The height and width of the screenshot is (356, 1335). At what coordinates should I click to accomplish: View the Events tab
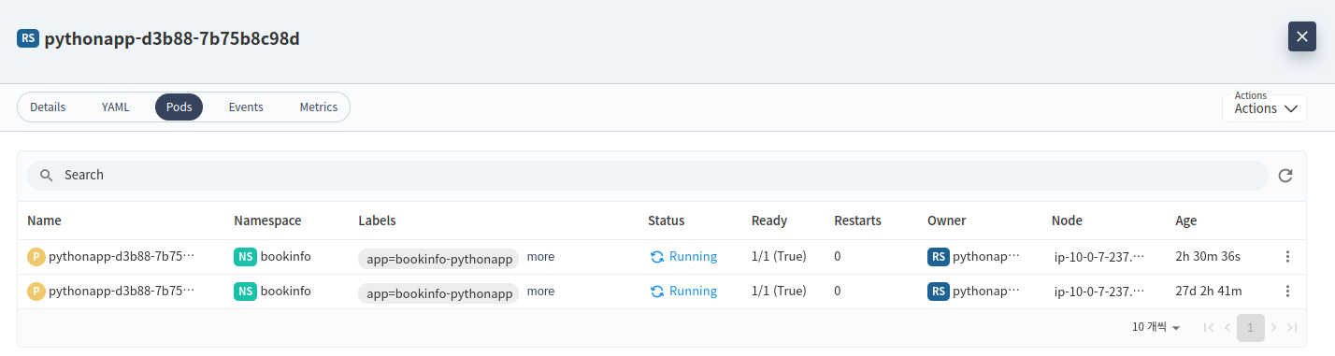tap(246, 107)
